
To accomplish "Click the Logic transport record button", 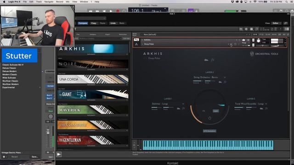I will (118, 11).
